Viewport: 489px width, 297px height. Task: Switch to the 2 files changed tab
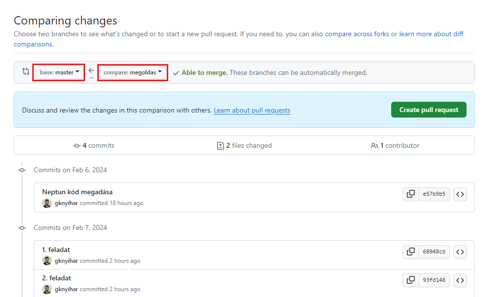point(244,145)
